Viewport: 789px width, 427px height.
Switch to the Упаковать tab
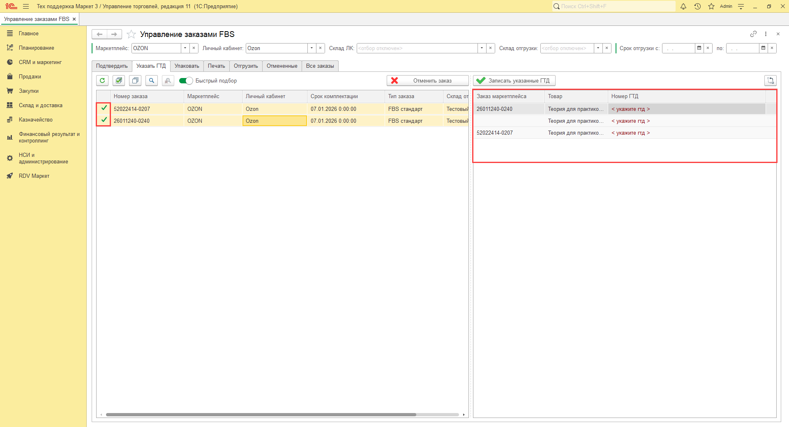pyautogui.click(x=187, y=66)
